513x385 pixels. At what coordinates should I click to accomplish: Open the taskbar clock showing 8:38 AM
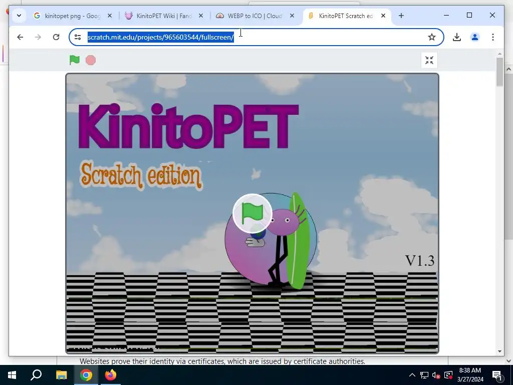coord(470,375)
